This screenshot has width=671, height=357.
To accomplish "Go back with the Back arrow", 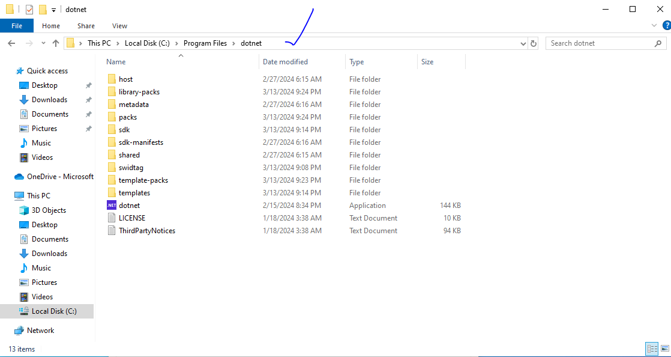I will click(12, 43).
